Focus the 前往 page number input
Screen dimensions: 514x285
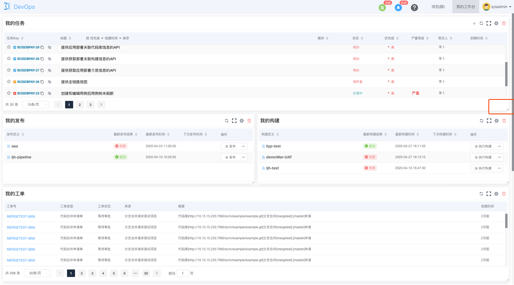click(183, 273)
